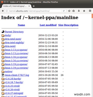Click the date 2016-12-23 03:20 for daily/
This screenshot has height=97, width=93.
[x=48, y=35]
